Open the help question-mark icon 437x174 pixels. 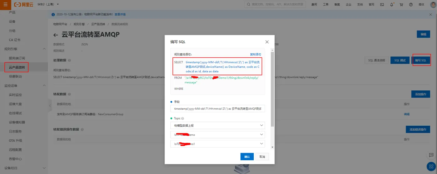pos(411,4)
